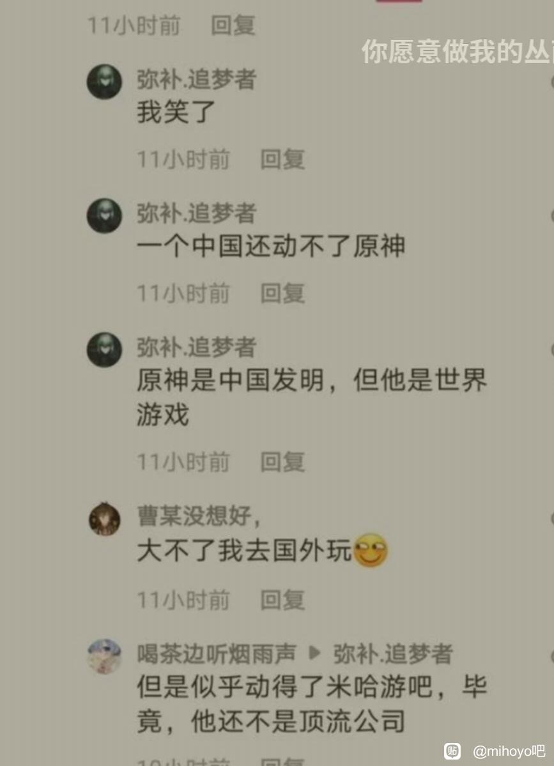View 曹某没想好 user's avatar
This screenshot has width=554, height=766.
(104, 519)
